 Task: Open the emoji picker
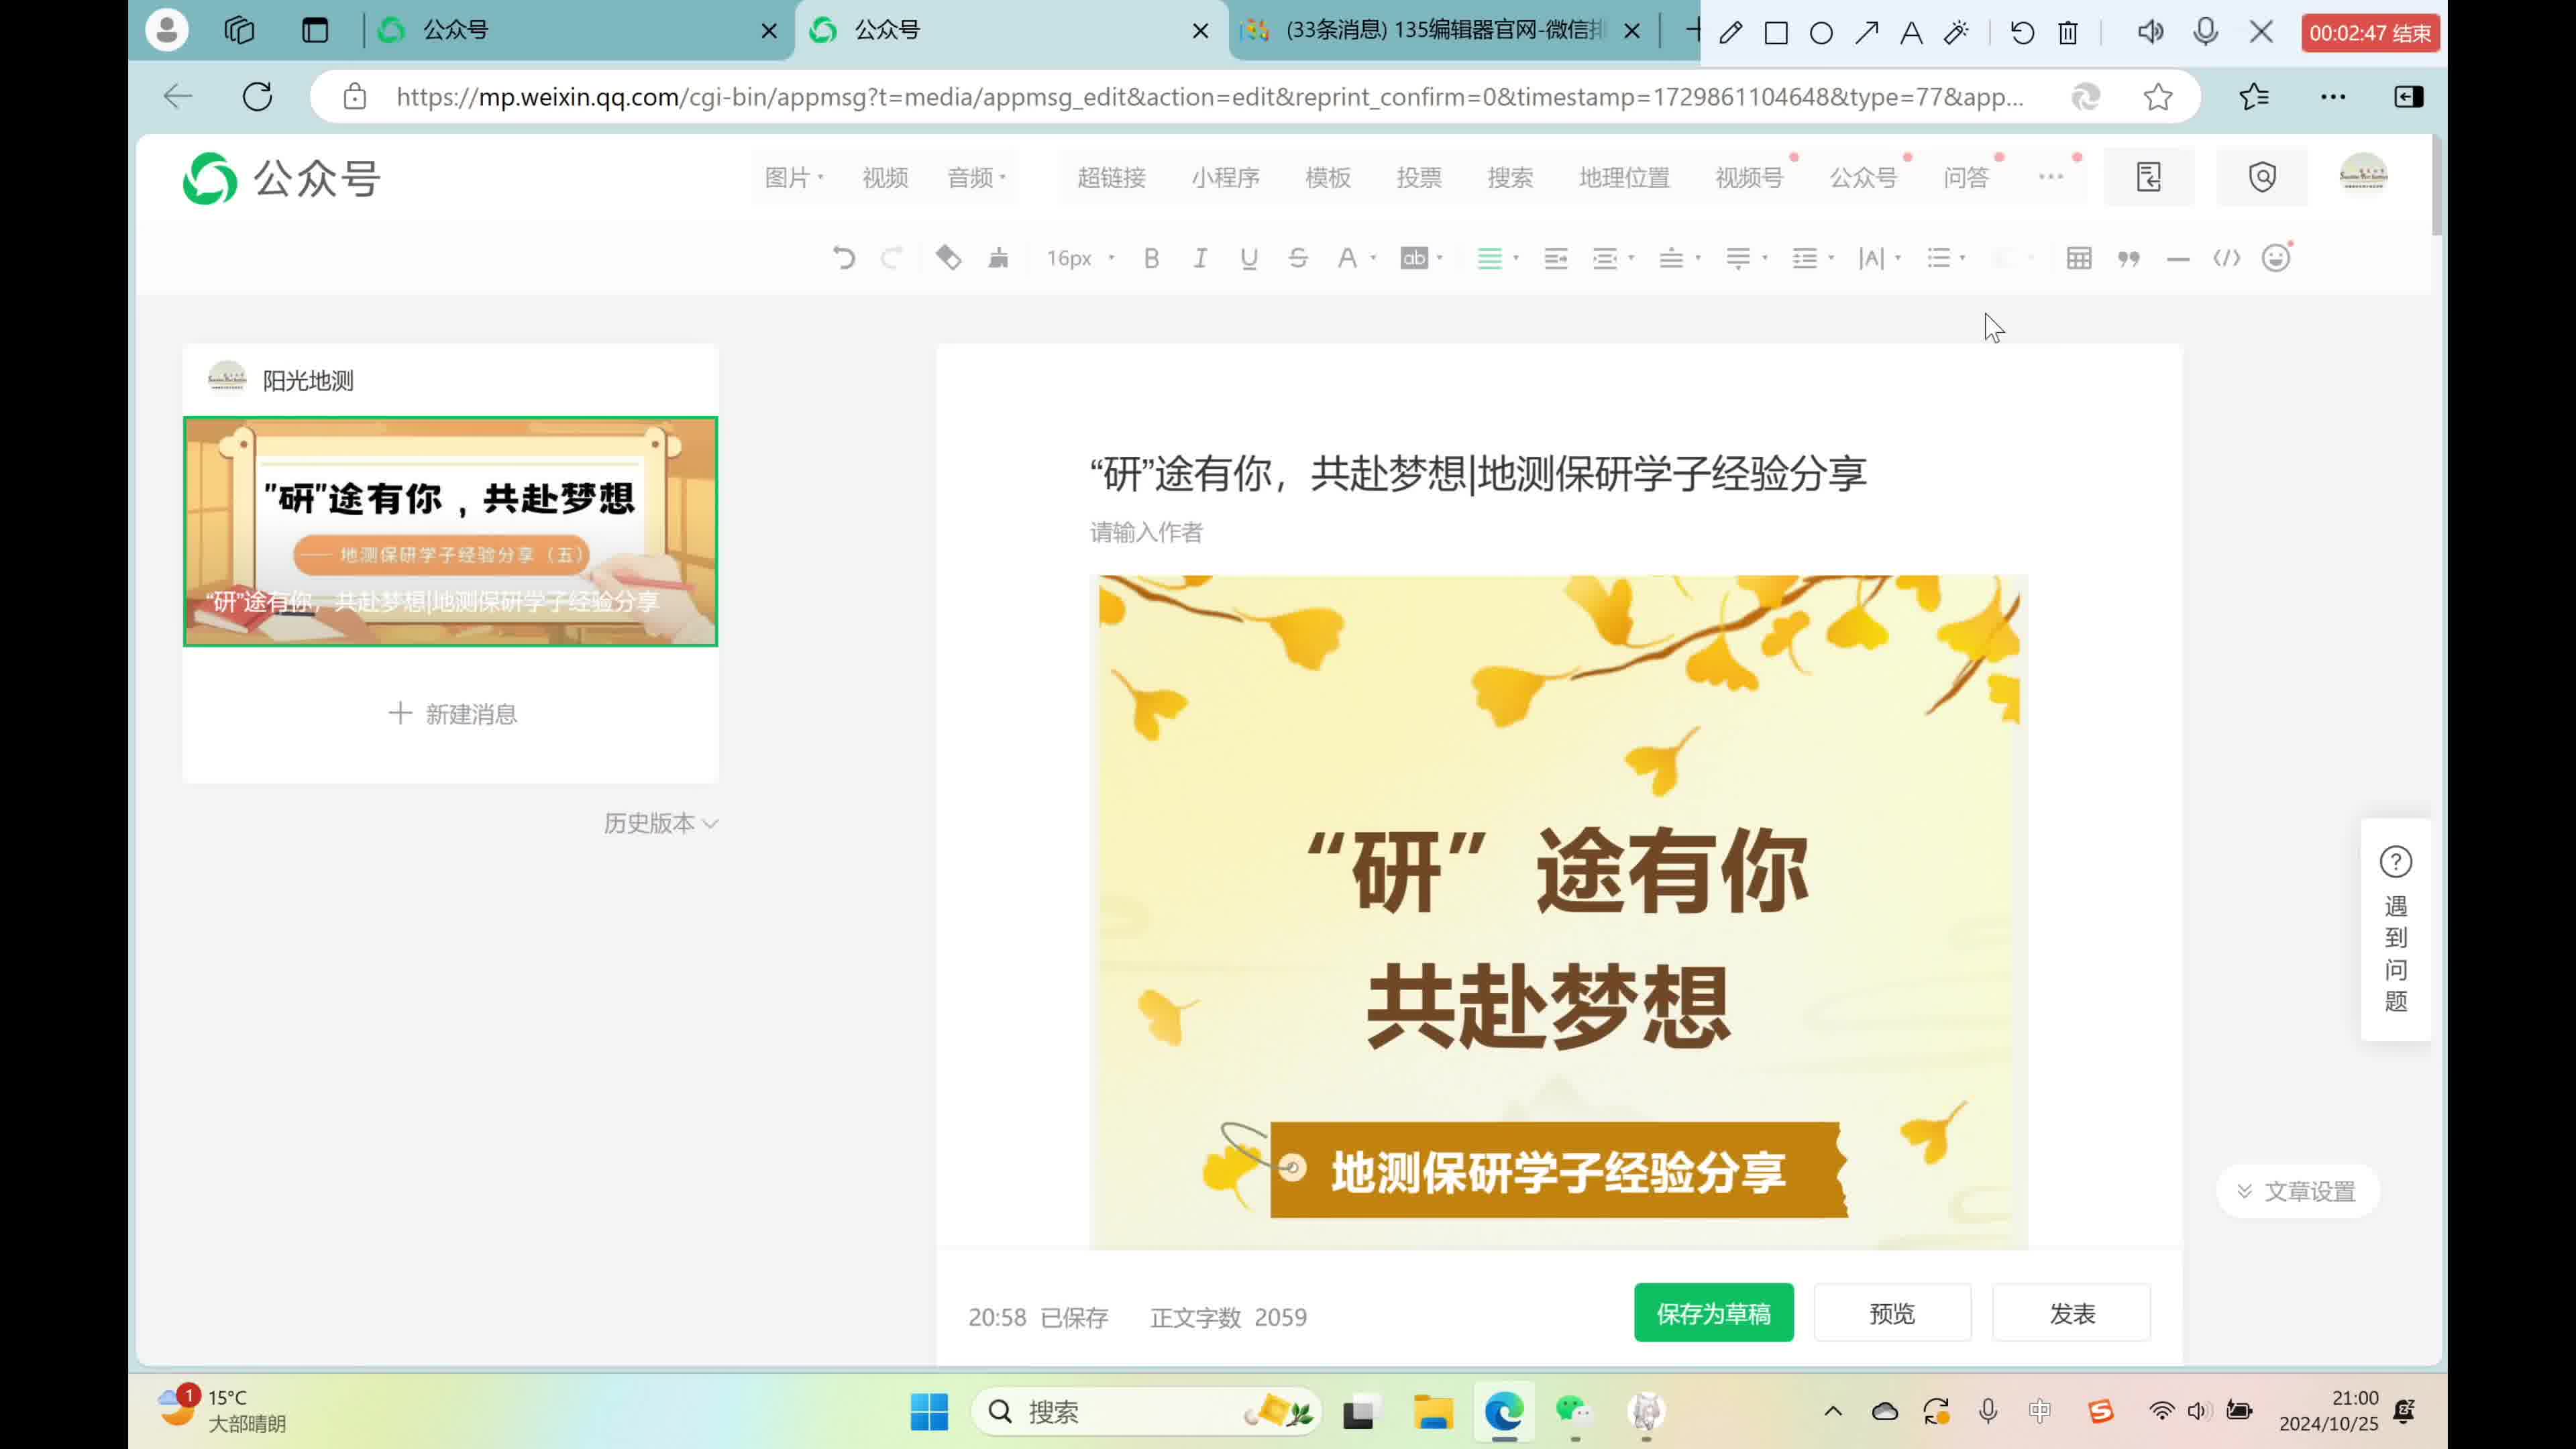tap(2276, 258)
